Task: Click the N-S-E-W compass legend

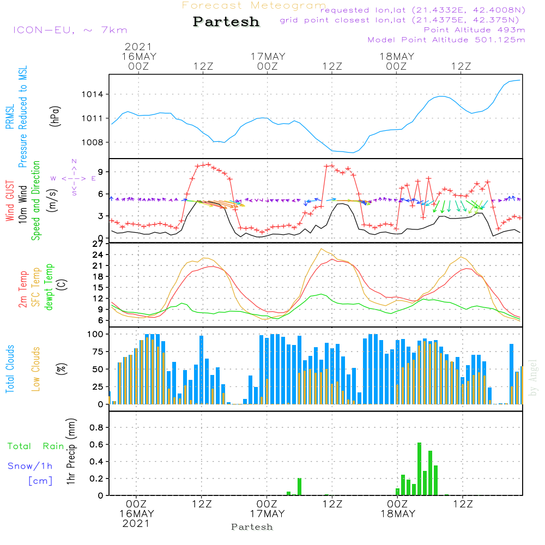Action: click(74, 178)
